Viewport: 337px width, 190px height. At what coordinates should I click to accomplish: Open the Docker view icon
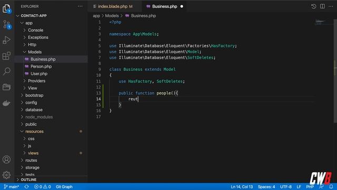(6, 103)
